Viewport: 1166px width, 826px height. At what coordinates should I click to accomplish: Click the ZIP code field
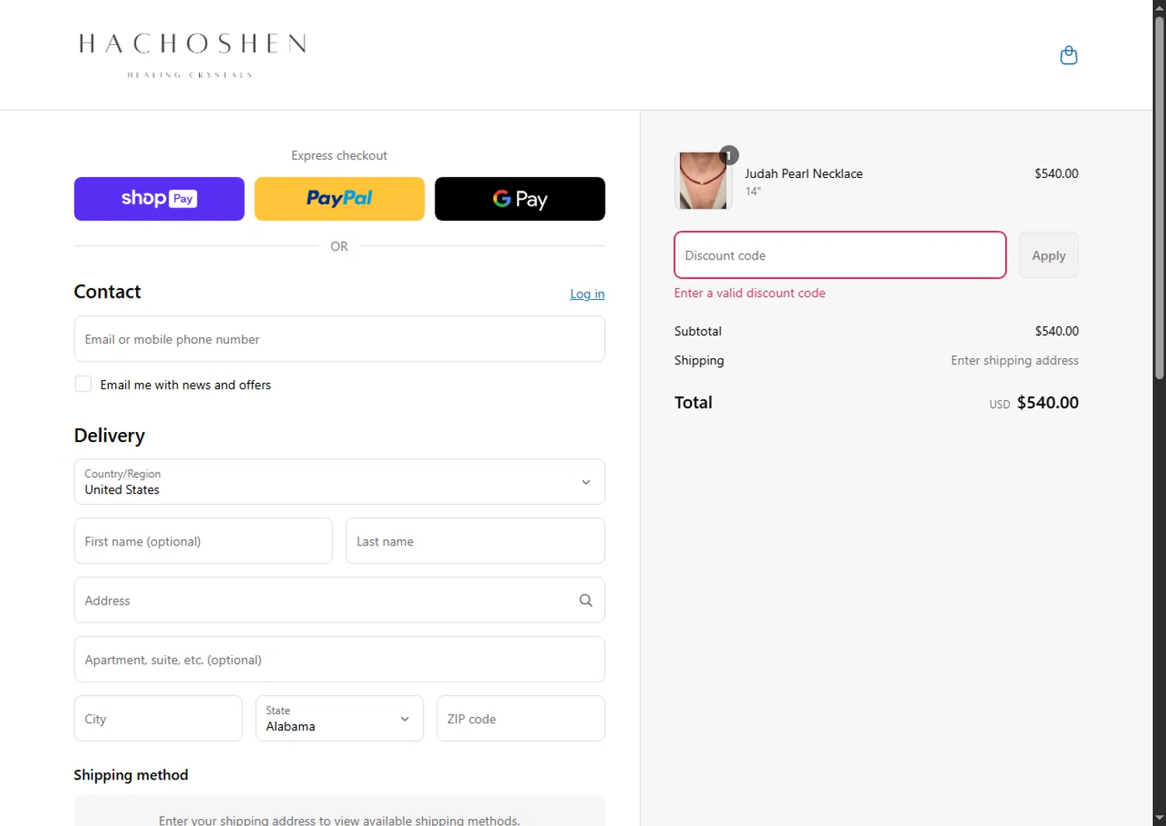521,719
